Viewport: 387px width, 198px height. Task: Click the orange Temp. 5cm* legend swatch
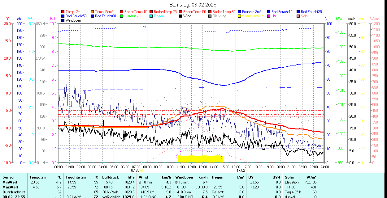pyautogui.click(x=93, y=12)
